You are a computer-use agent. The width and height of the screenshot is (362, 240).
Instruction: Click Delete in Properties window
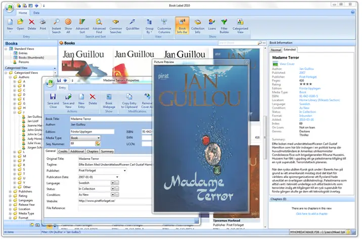pos(93,100)
